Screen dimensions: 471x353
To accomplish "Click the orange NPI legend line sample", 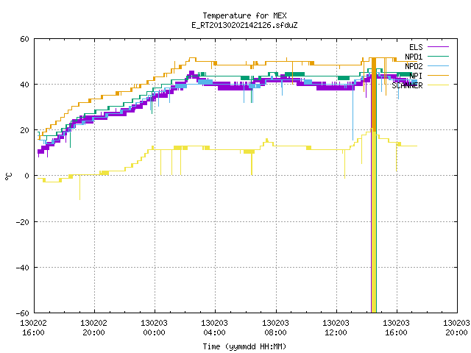I will point(438,75).
